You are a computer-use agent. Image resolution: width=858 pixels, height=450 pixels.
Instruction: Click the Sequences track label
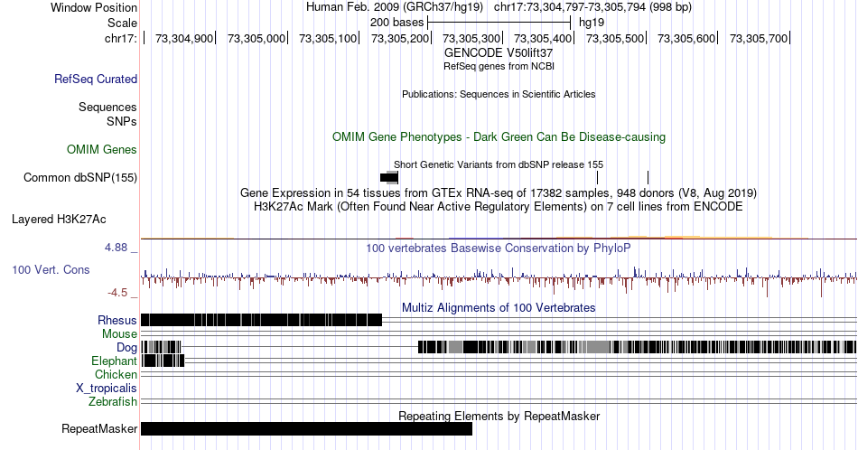107,107
